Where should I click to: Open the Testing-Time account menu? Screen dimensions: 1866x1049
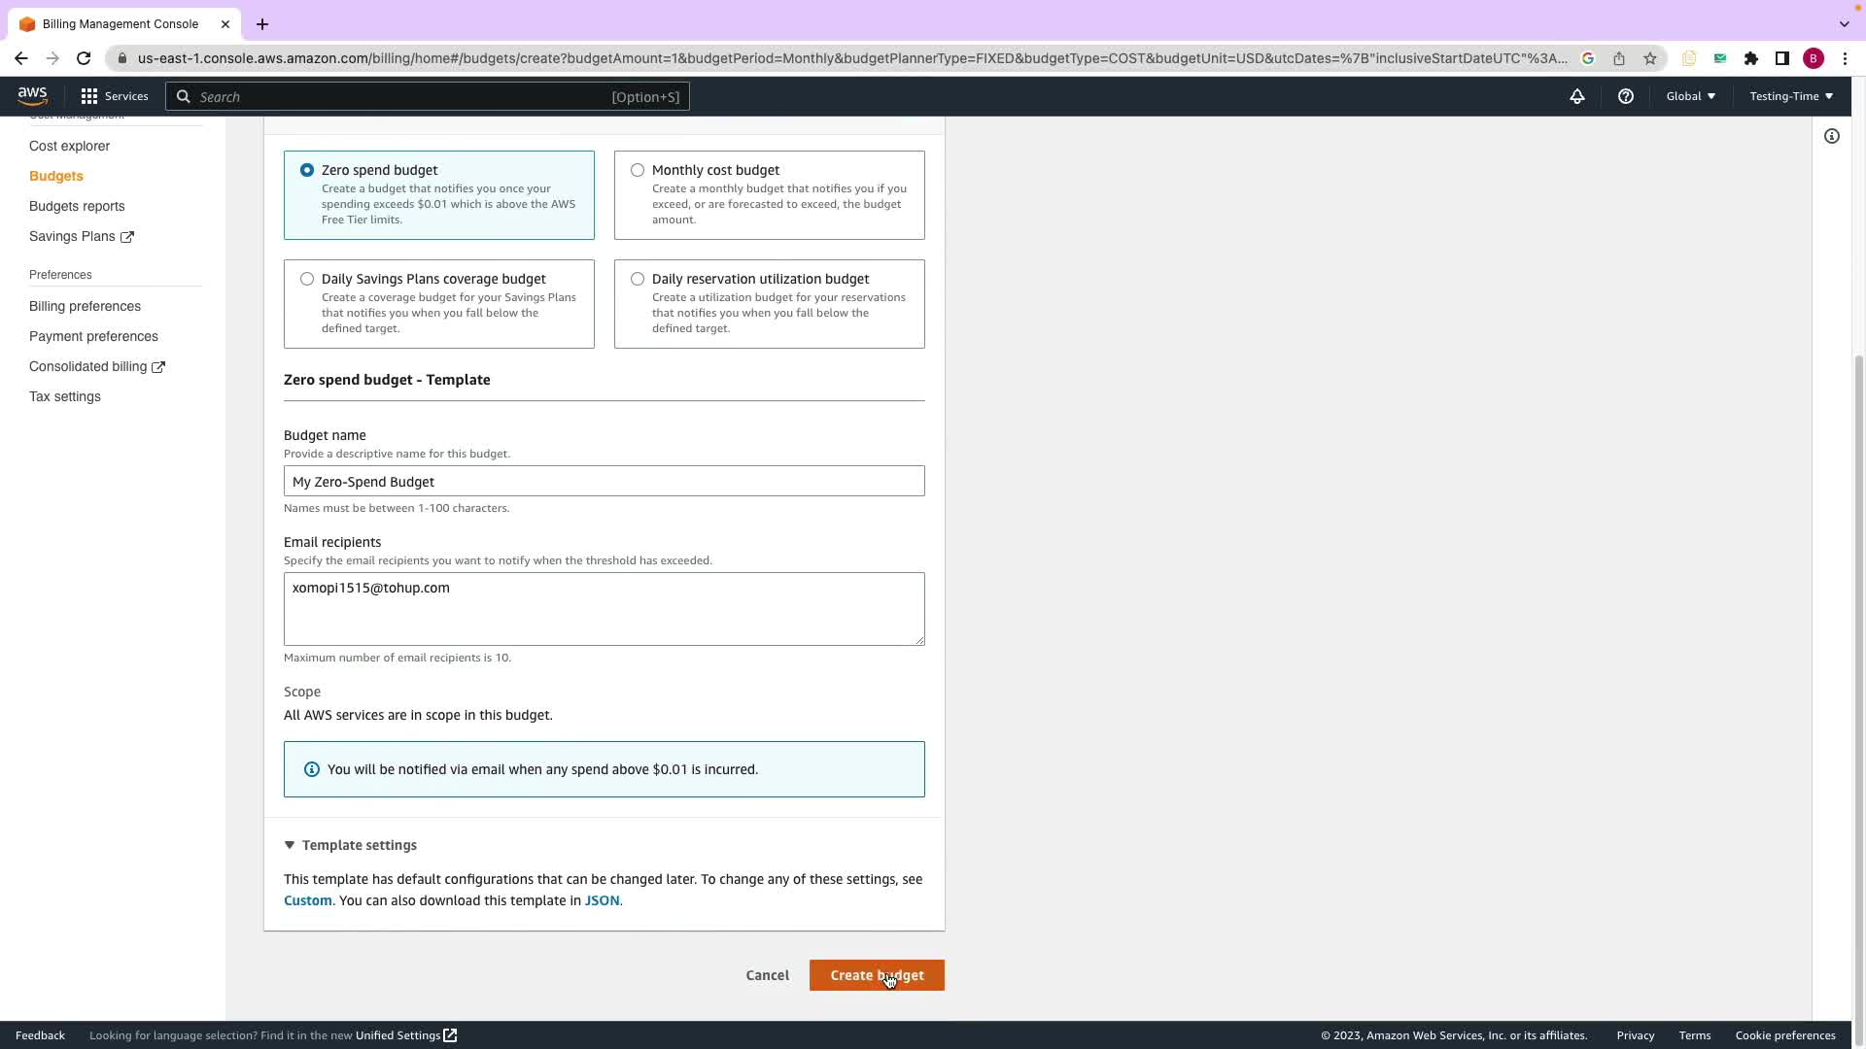point(1790,96)
